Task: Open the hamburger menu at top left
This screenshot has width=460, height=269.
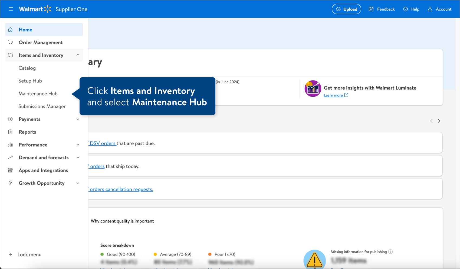Action: coord(11,9)
